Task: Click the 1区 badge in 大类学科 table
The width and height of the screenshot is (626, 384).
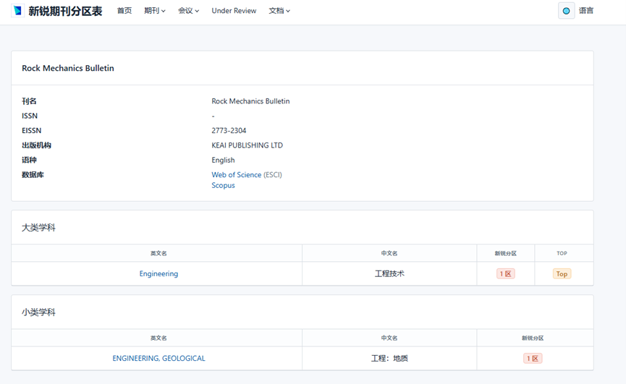Action: tap(505, 274)
